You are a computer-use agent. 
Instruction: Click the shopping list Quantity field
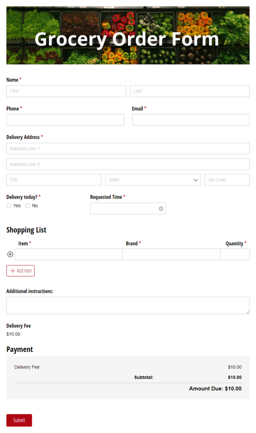click(235, 254)
